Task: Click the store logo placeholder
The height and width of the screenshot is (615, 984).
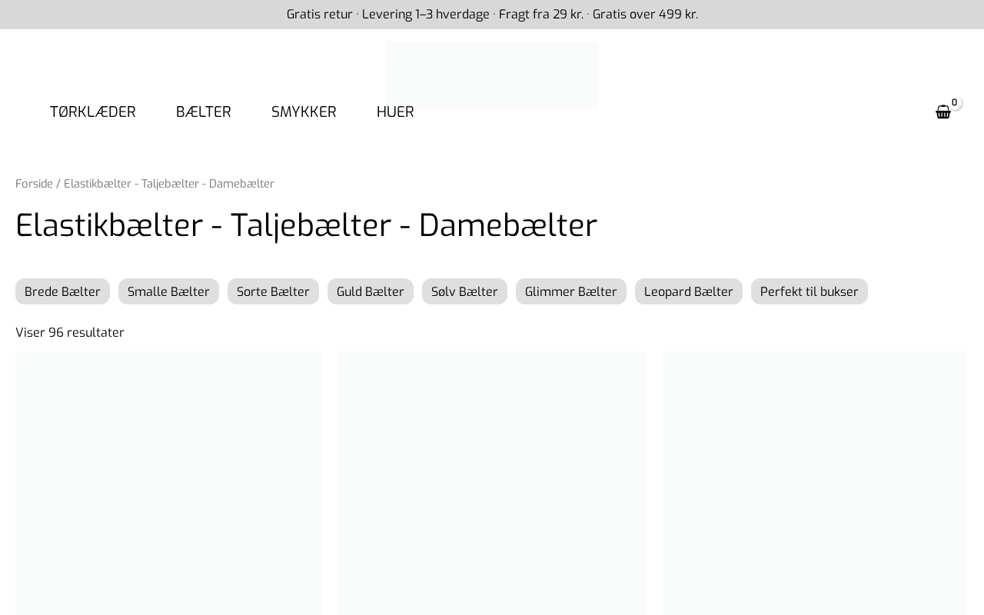Action: coord(492,75)
